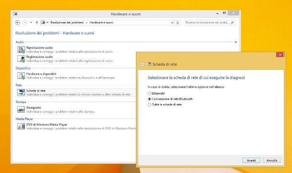The width and height of the screenshot is (292, 173).
Task: Click 'Media Player' section heading
Action: [24, 119]
